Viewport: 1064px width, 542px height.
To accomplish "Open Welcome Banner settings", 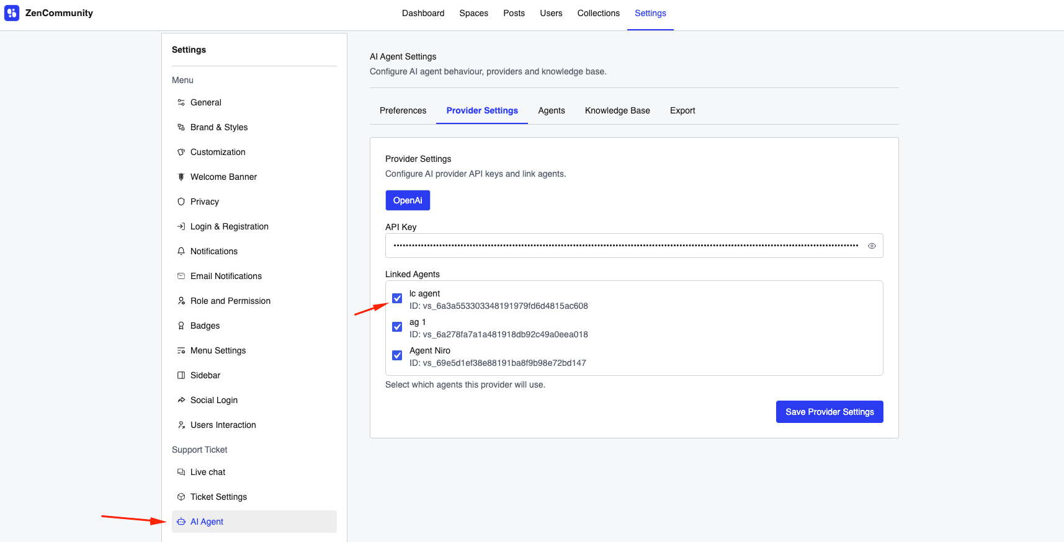I will pos(254,177).
